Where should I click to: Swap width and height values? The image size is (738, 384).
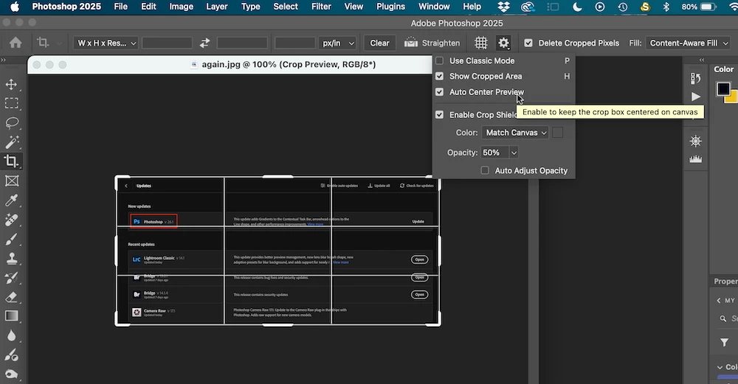coord(204,43)
